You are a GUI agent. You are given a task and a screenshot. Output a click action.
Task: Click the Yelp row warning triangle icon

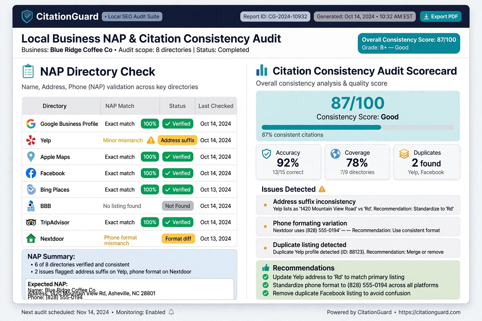pyautogui.click(x=151, y=140)
